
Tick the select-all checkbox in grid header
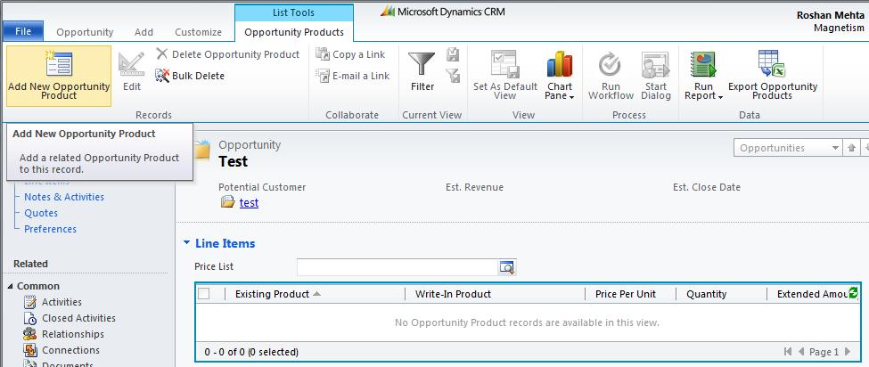pyautogui.click(x=204, y=294)
